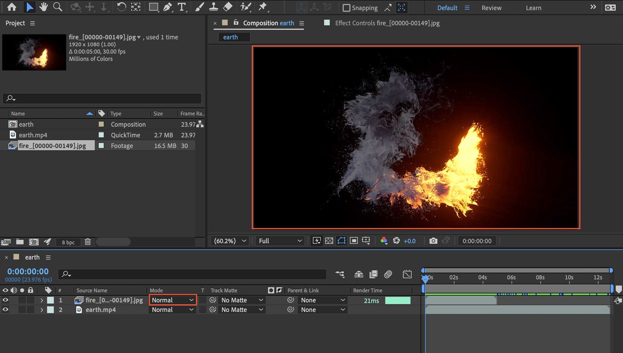This screenshot has height=353, width=623.
Task: Delete selected project item with trash icon
Action: [88, 242]
